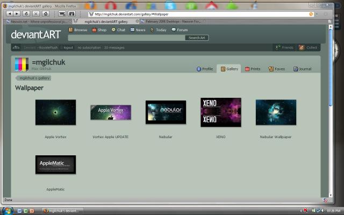Image resolution: width=344 pixels, height=215 pixels.
Task: Click the XENO title text
Action: pos(221,137)
